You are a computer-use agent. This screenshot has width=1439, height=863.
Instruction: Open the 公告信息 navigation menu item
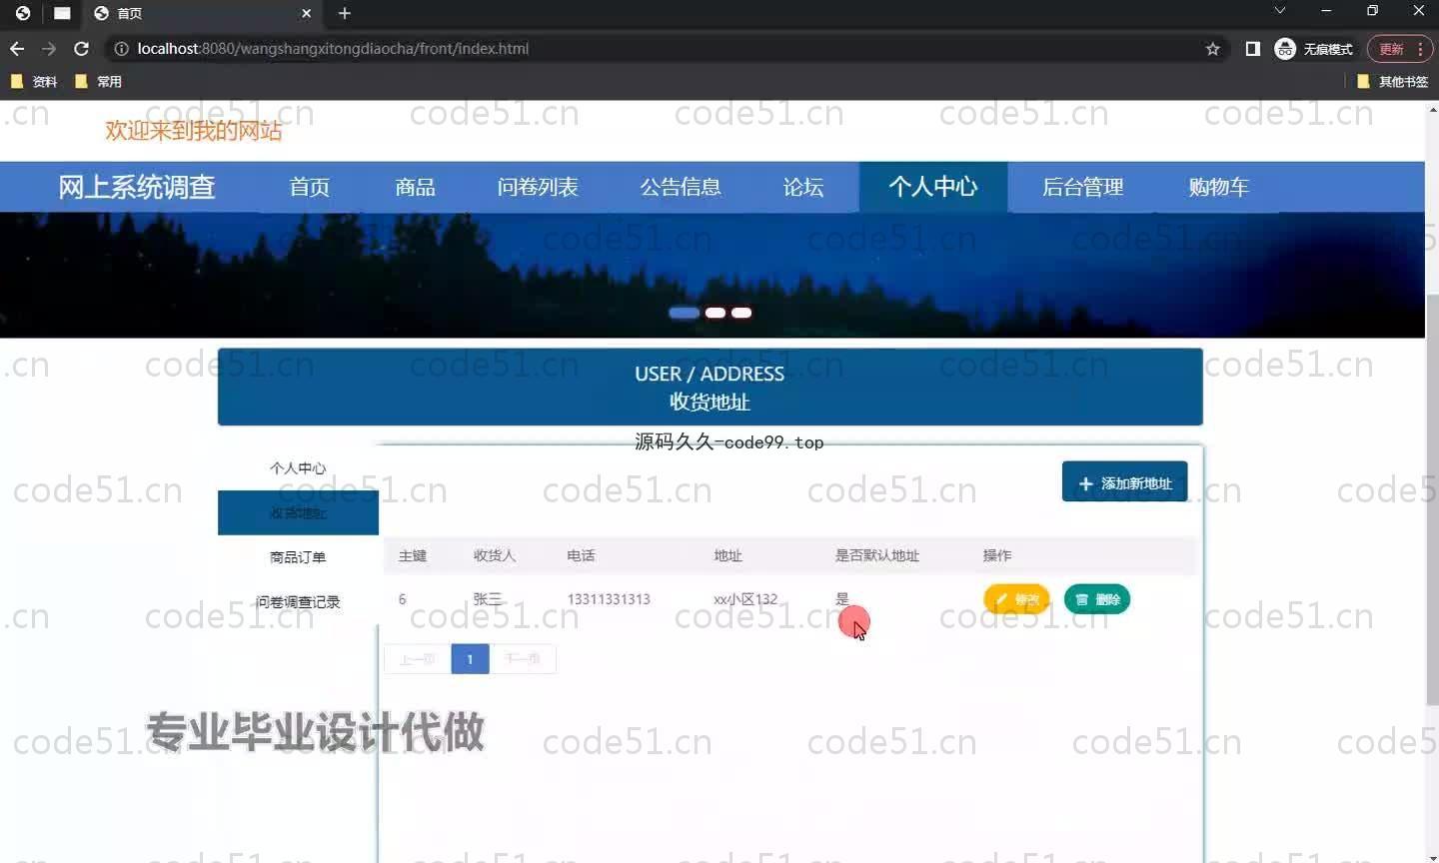[681, 187]
